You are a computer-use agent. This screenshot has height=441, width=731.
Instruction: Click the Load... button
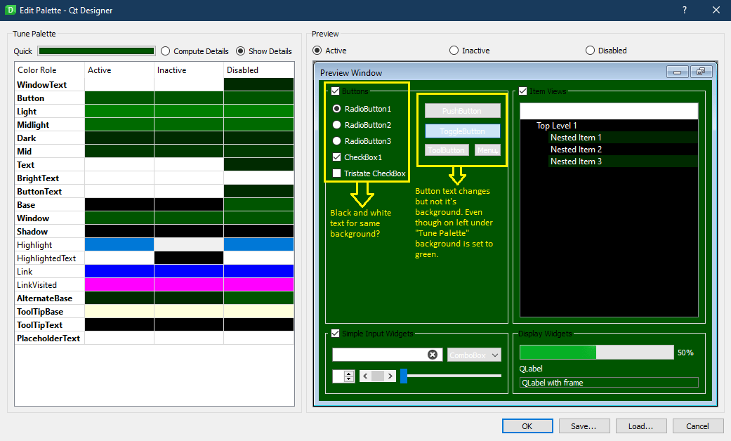640,426
